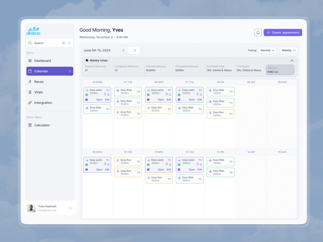This screenshot has height=242, width=323.
Task: Toggle the completed checkmark on 12 THU Easy swim
Action: (x=179, y=165)
